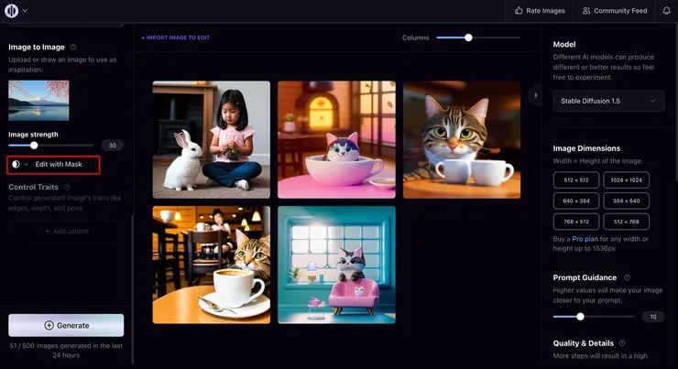Click the people icon in Community Feed

click(585, 10)
